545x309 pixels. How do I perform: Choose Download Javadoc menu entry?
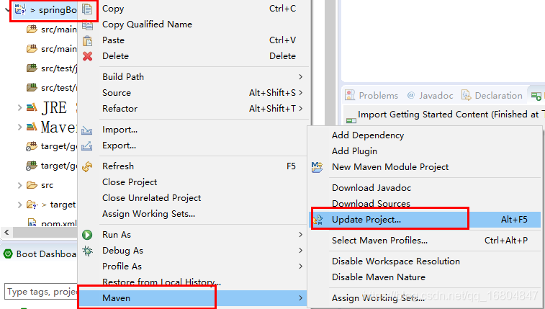pos(371,188)
